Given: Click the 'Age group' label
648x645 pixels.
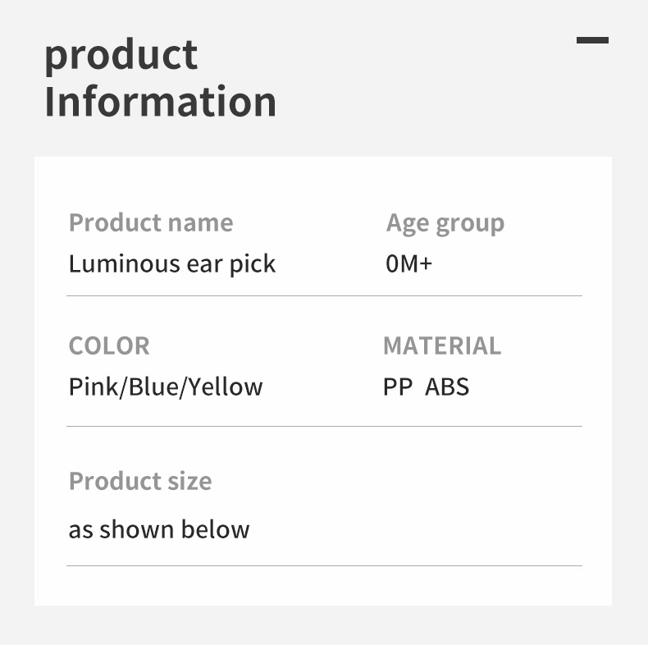Looking at the screenshot, I should point(445,223).
